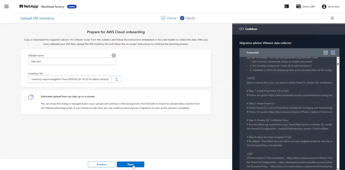
Task: Click the Codebox code icon
Action: (x=241, y=29)
